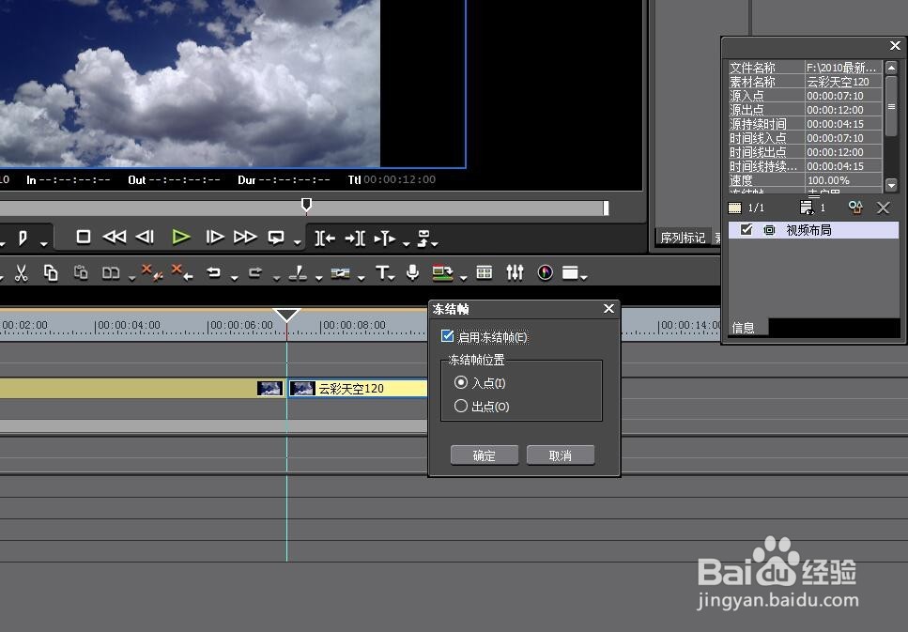908x632 pixels.
Task: Delete the selected effect (X) in the Information panel
Action: (x=883, y=208)
